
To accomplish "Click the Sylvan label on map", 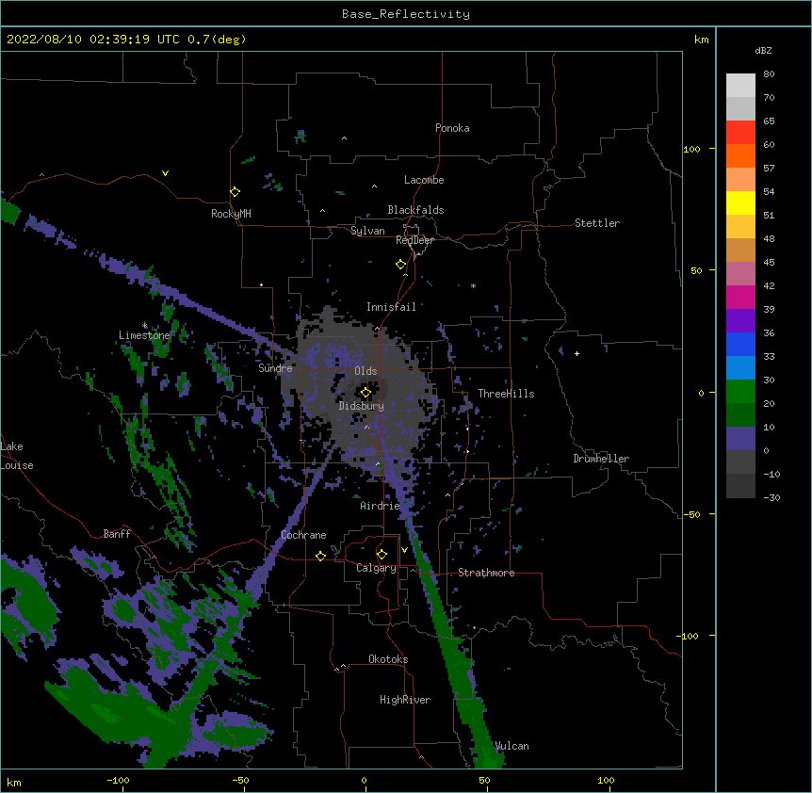I will (367, 231).
